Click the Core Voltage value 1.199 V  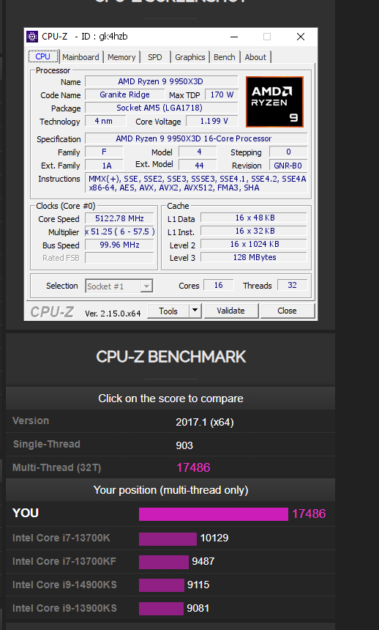(212, 122)
